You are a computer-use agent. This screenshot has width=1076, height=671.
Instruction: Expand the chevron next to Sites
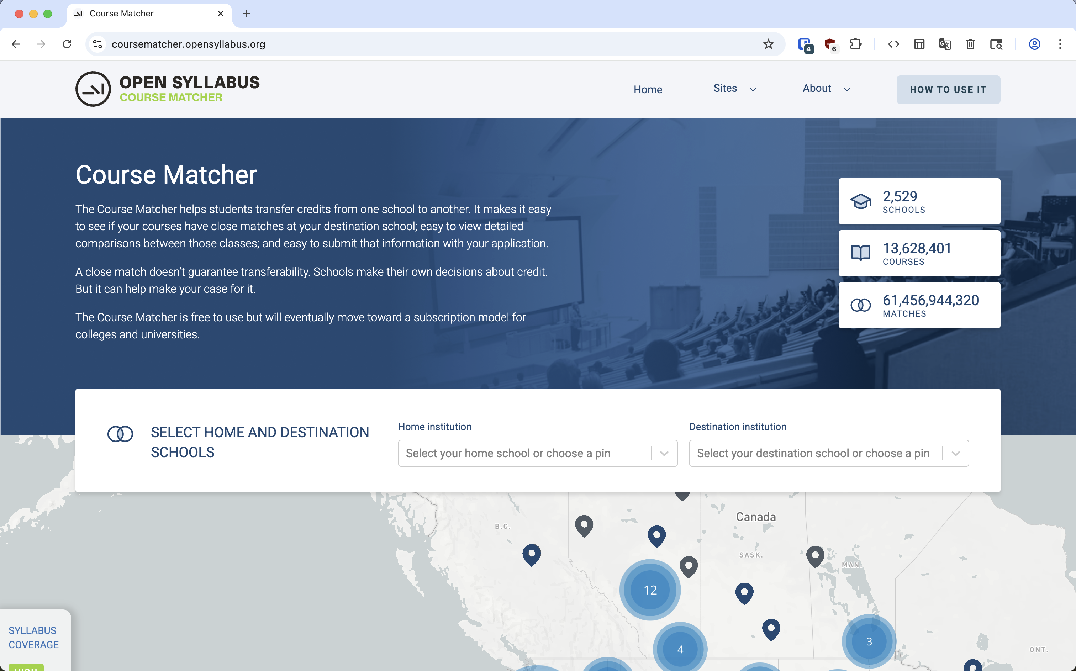click(x=753, y=89)
